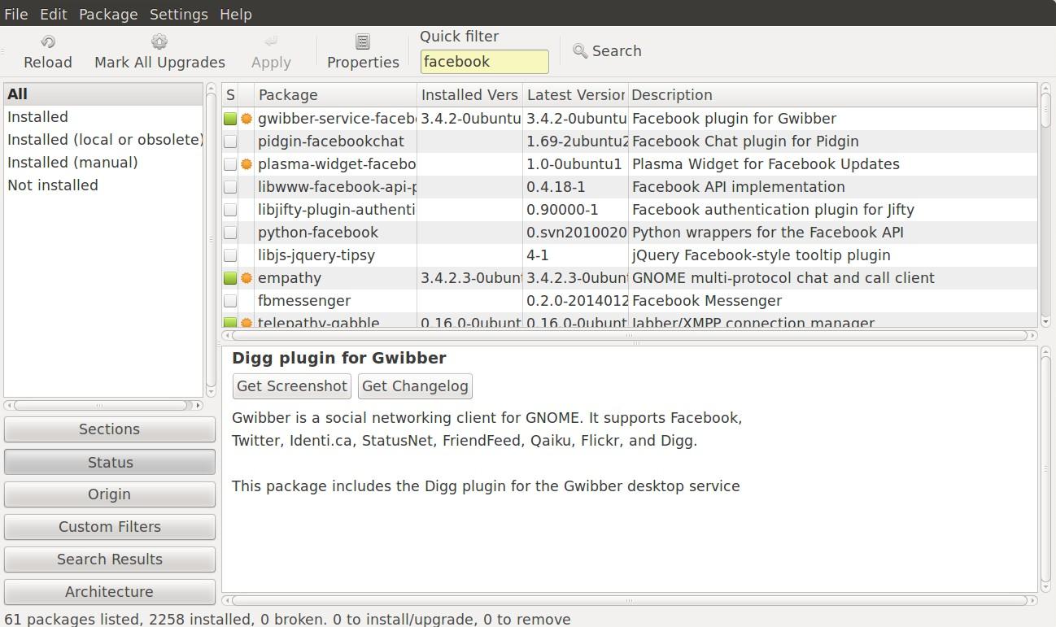1056x627 pixels.
Task: Click 'Digg plugin for Gwibber' heading
Action: pyautogui.click(x=339, y=359)
